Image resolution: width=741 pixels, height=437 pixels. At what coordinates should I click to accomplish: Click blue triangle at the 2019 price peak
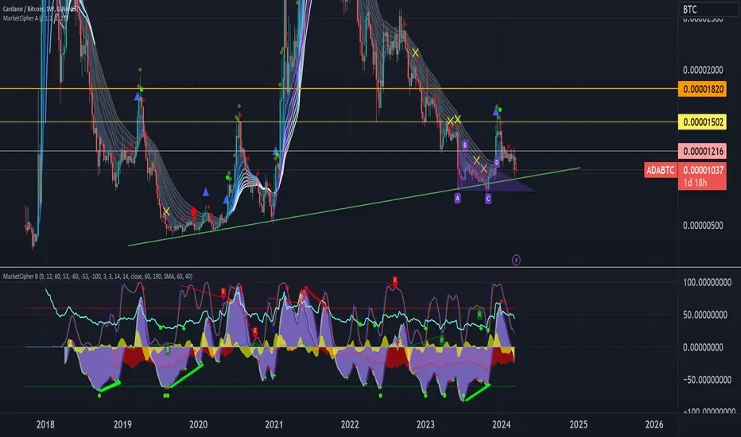[137, 96]
